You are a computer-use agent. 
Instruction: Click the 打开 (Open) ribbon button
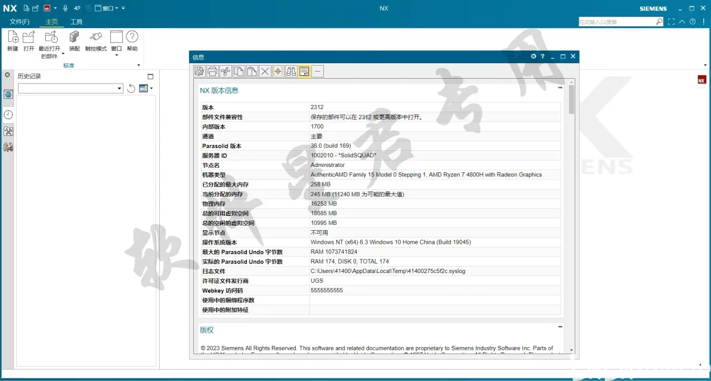(29, 41)
